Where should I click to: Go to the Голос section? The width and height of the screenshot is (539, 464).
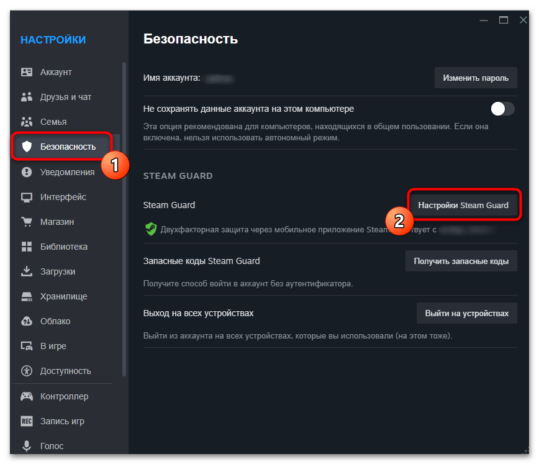click(66, 446)
